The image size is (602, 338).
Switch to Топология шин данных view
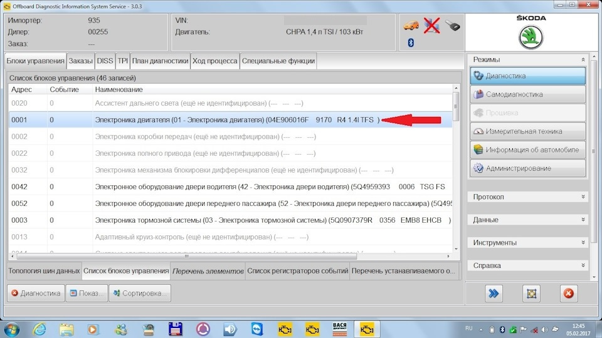pyautogui.click(x=44, y=271)
